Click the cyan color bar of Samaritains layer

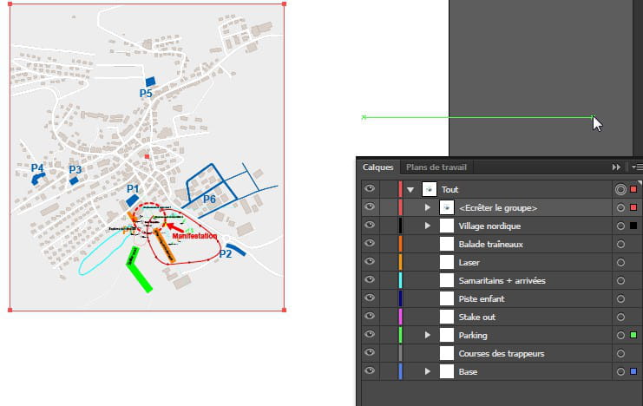400,280
